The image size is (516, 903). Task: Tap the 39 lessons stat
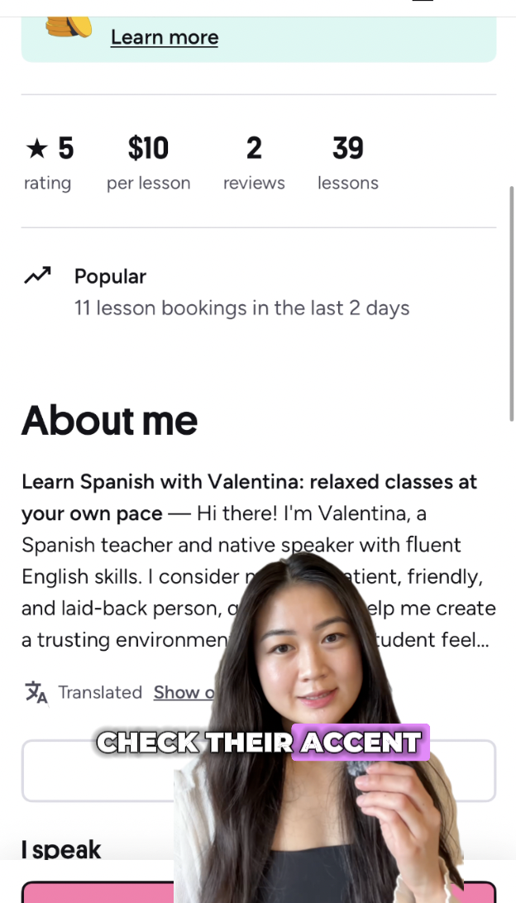(347, 163)
